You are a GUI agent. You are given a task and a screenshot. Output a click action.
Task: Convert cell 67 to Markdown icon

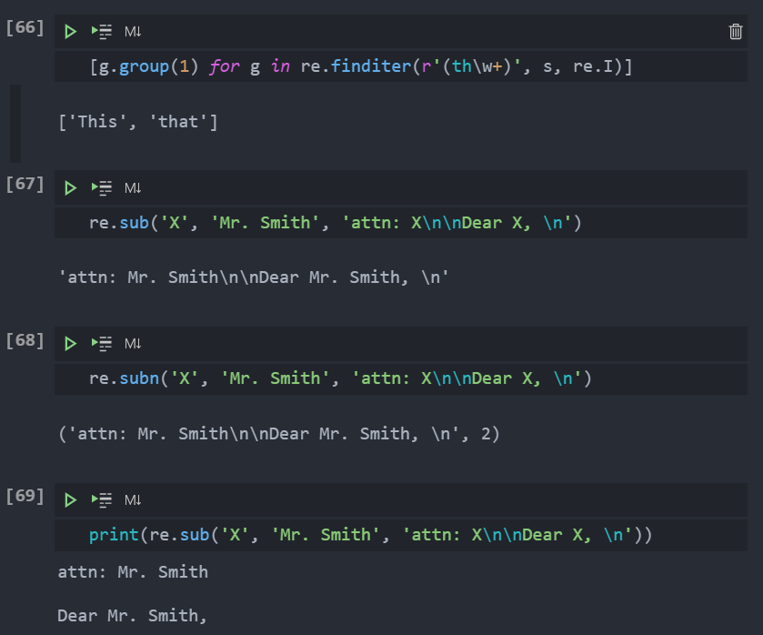pyautogui.click(x=133, y=188)
